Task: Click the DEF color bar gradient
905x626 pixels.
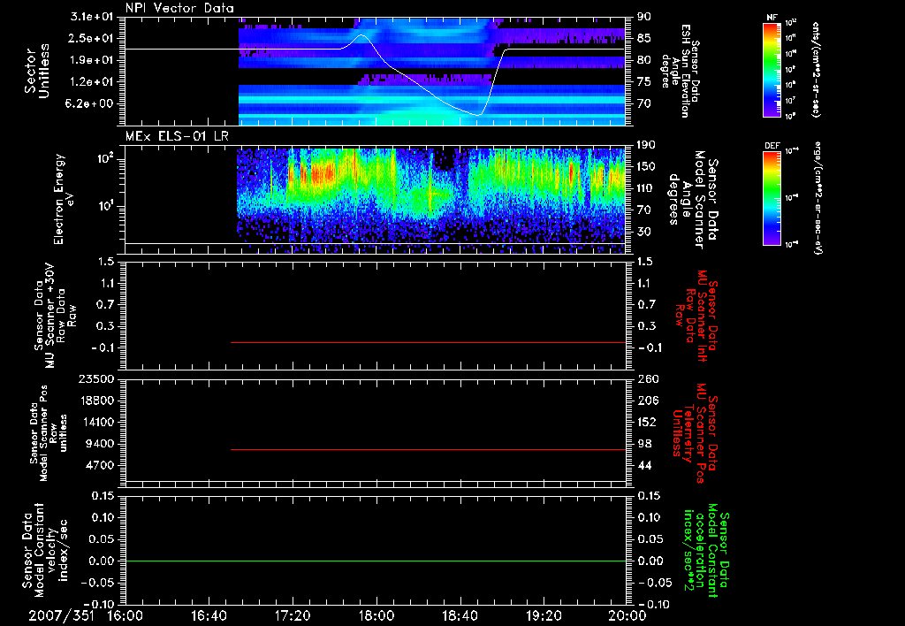Action: [772, 198]
